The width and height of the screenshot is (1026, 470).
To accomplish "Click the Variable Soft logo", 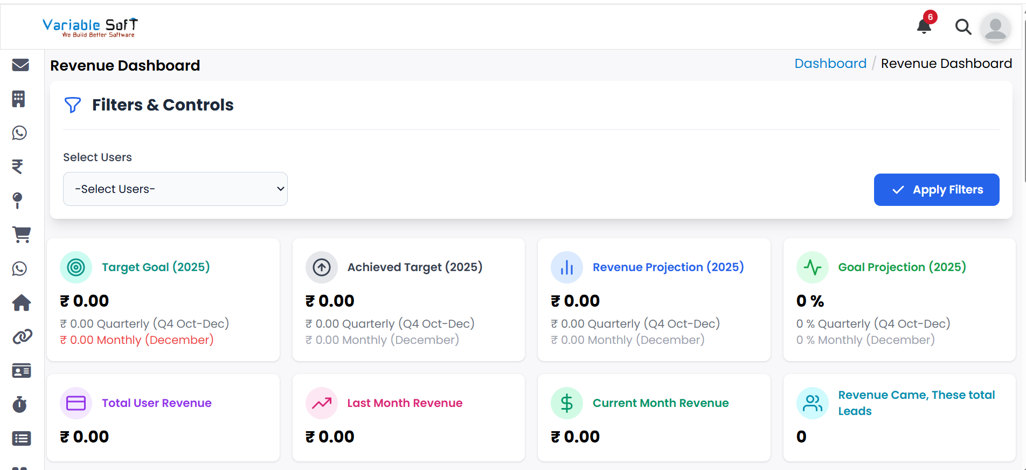I will pyautogui.click(x=90, y=27).
